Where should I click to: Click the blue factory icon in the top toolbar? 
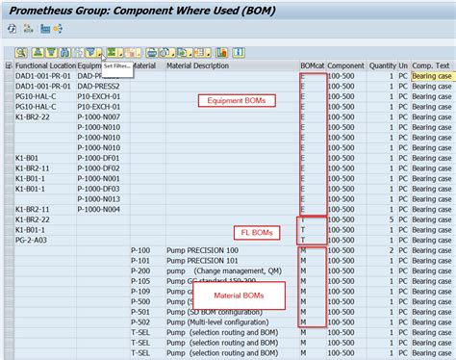pyautogui.click(x=45, y=29)
